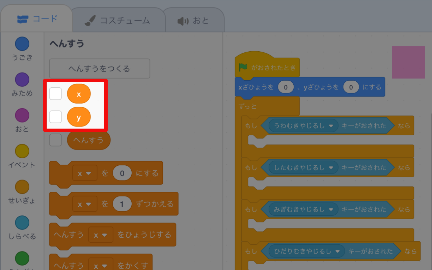Open the みぎむきやじるし key dropdown
432x270 pixels.
pyautogui.click(x=303, y=209)
